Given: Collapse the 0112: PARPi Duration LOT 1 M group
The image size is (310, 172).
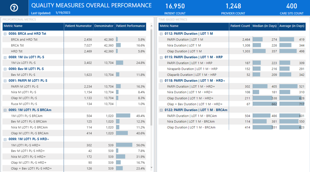Looking at the screenshot, I should click(161, 34).
